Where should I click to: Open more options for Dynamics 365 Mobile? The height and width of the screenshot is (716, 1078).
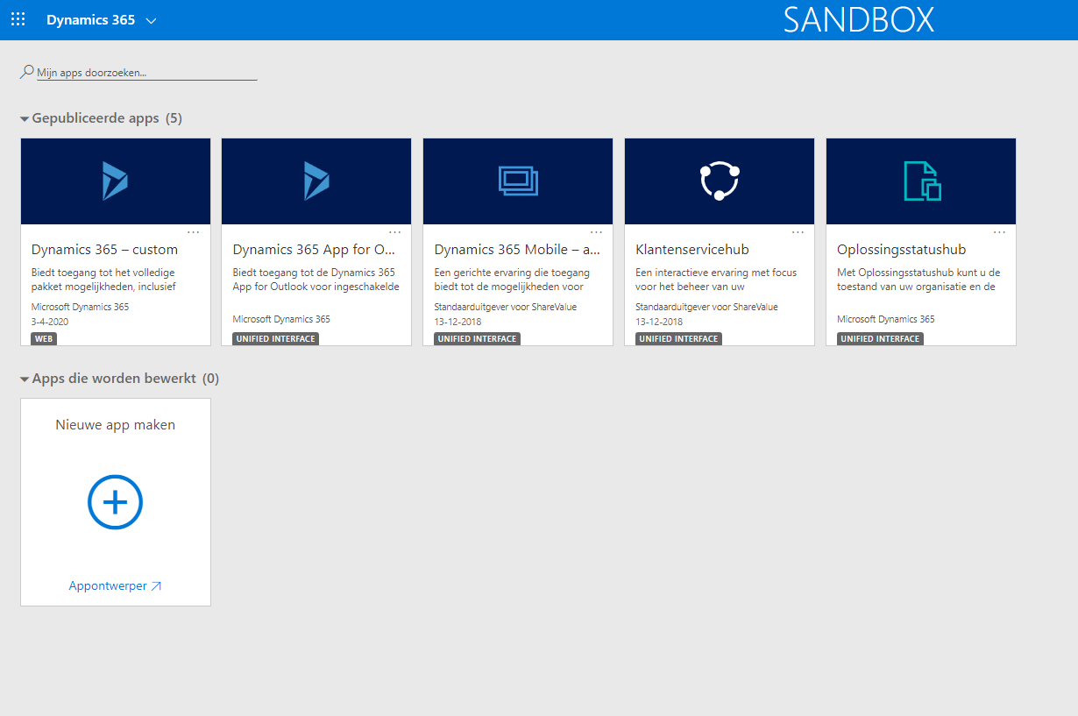point(597,232)
